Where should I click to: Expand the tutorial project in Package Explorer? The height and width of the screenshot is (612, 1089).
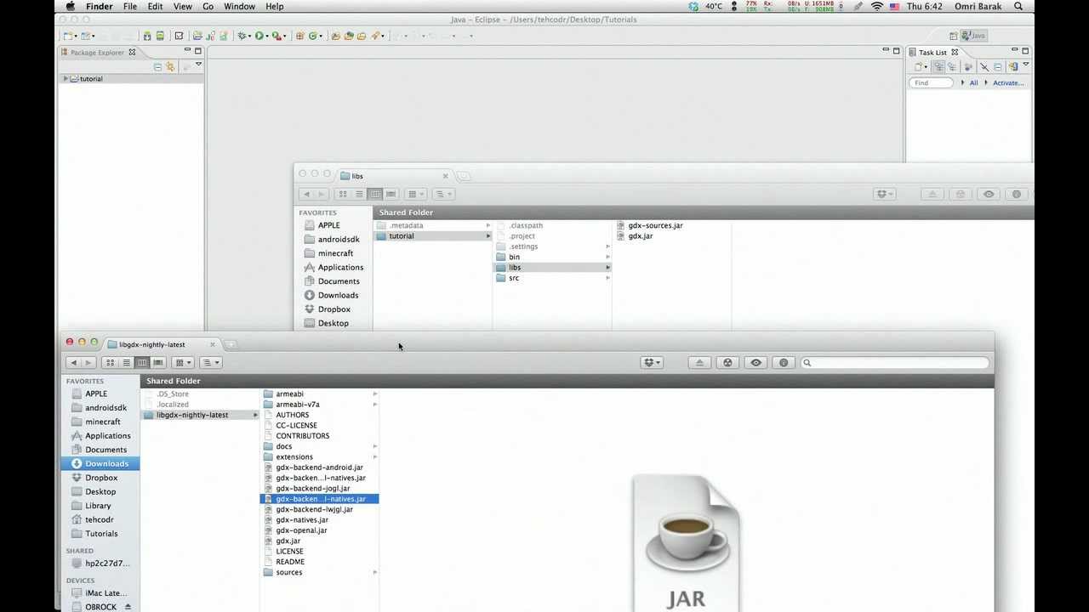click(66, 78)
